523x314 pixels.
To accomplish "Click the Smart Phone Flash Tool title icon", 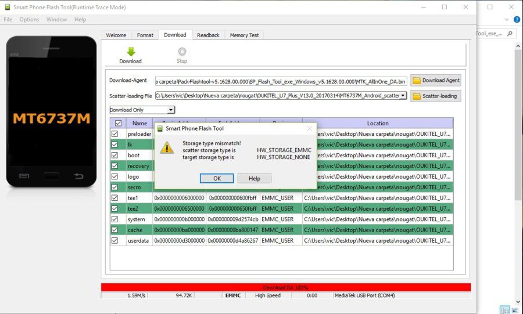I will 8,7.
